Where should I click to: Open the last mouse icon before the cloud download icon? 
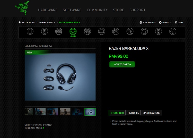159,31
